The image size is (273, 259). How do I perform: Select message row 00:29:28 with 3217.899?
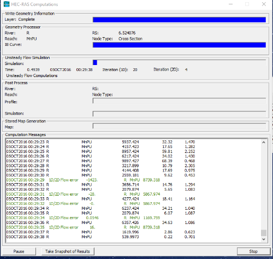(100, 166)
